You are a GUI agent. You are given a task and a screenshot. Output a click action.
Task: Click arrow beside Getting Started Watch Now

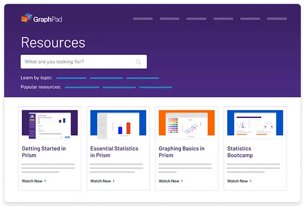click(x=45, y=181)
